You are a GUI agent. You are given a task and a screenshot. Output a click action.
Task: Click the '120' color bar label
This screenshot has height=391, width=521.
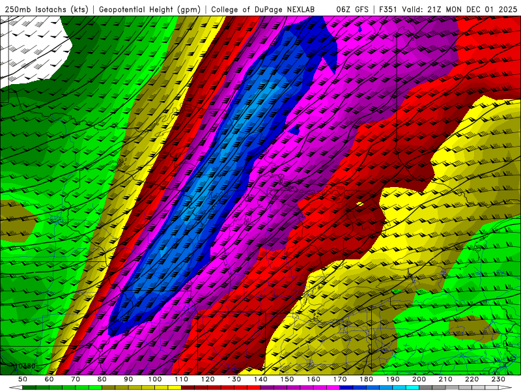point(208,379)
